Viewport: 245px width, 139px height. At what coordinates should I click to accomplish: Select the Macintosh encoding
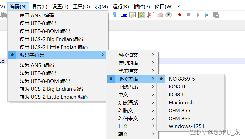coord(191,103)
